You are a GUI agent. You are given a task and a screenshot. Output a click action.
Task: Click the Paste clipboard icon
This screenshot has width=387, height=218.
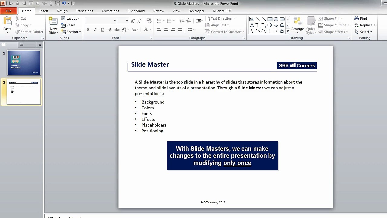tap(7, 21)
